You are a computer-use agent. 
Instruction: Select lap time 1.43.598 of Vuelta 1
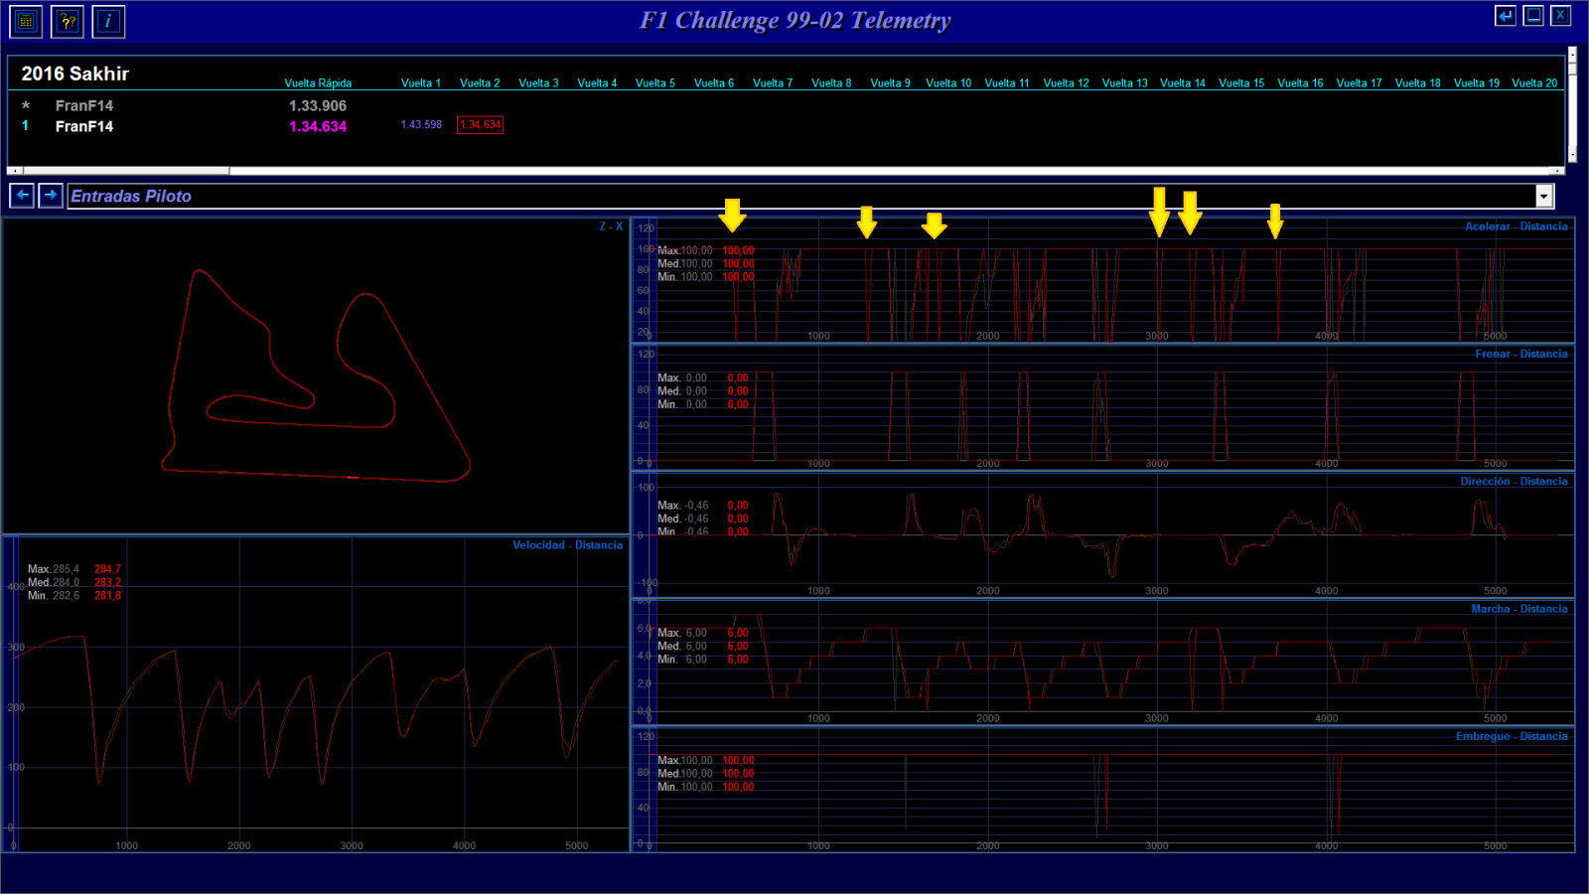pos(421,124)
